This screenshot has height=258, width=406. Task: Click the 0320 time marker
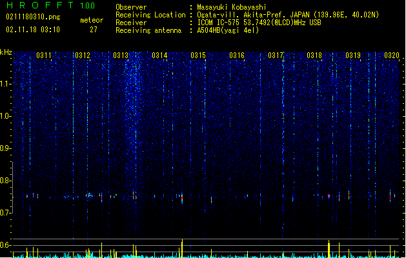coord(392,55)
